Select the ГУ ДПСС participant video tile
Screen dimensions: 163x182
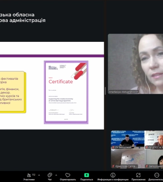(154, 140)
